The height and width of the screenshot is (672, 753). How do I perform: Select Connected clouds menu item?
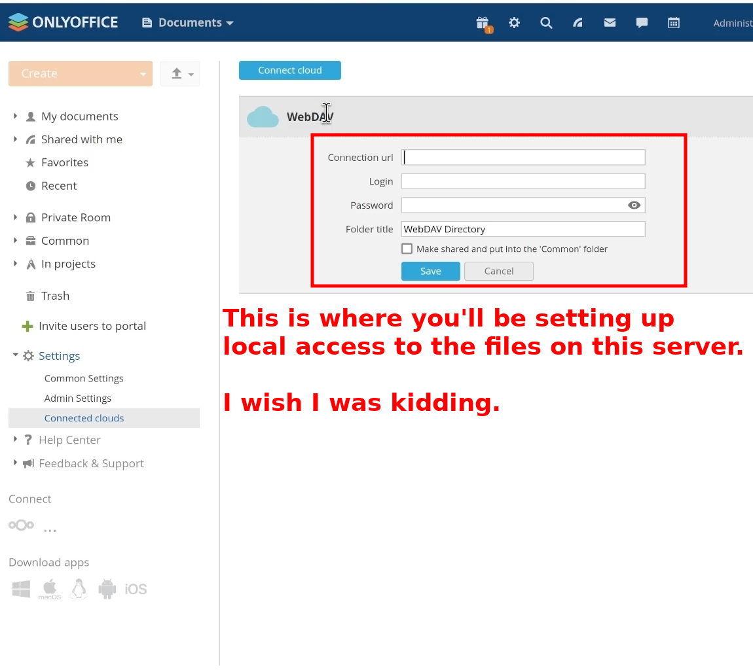[103, 418]
